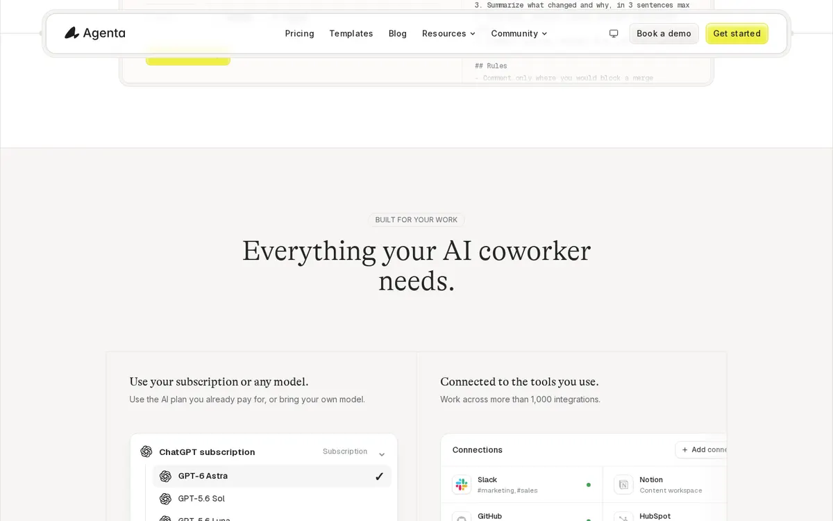Click the Book a demo button
The width and height of the screenshot is (833, 521).
(664, 33)
